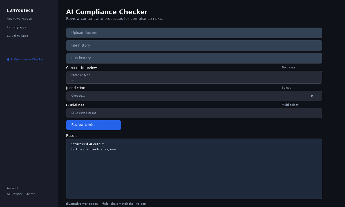Click the Review content button
The width and height of the screenshot is (345, 207).
[93, 125]
